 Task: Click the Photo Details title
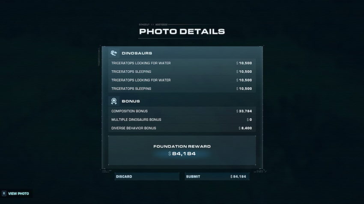coord(182,32)
